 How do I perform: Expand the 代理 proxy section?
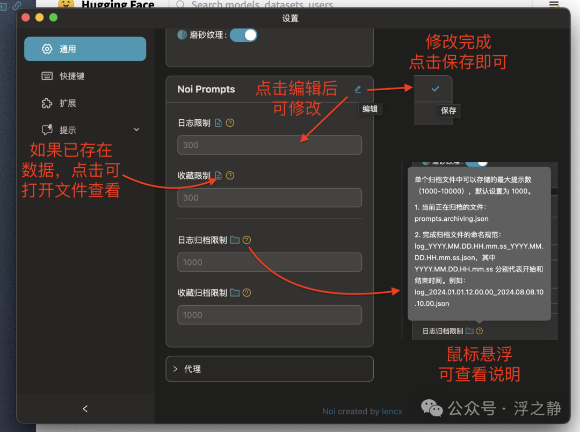(x=270, y=369)
